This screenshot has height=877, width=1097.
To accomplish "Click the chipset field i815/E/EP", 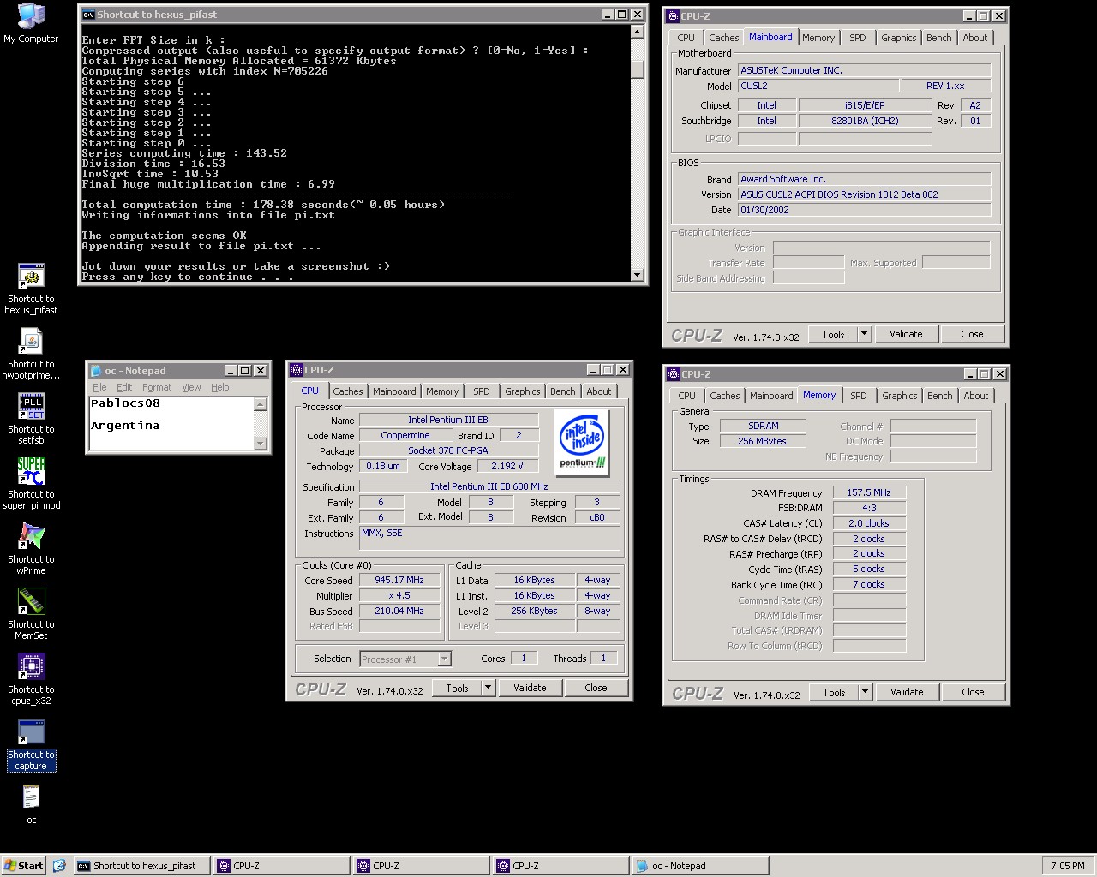I will pos(865,105).
